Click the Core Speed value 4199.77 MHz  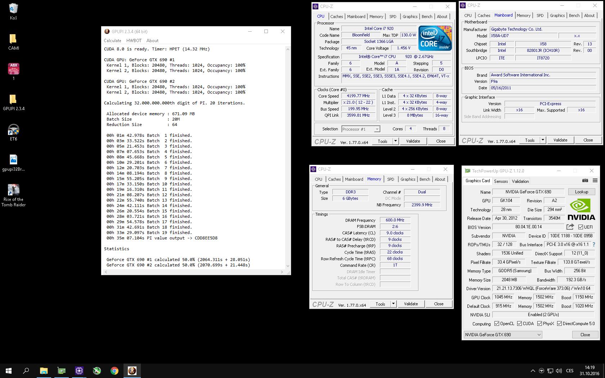pos(358,96)
